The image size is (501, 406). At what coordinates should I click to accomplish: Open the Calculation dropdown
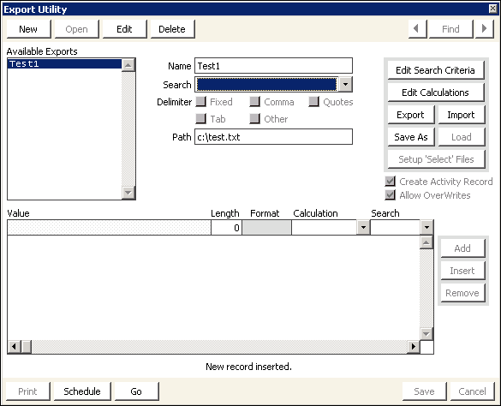tap(363, 228)
